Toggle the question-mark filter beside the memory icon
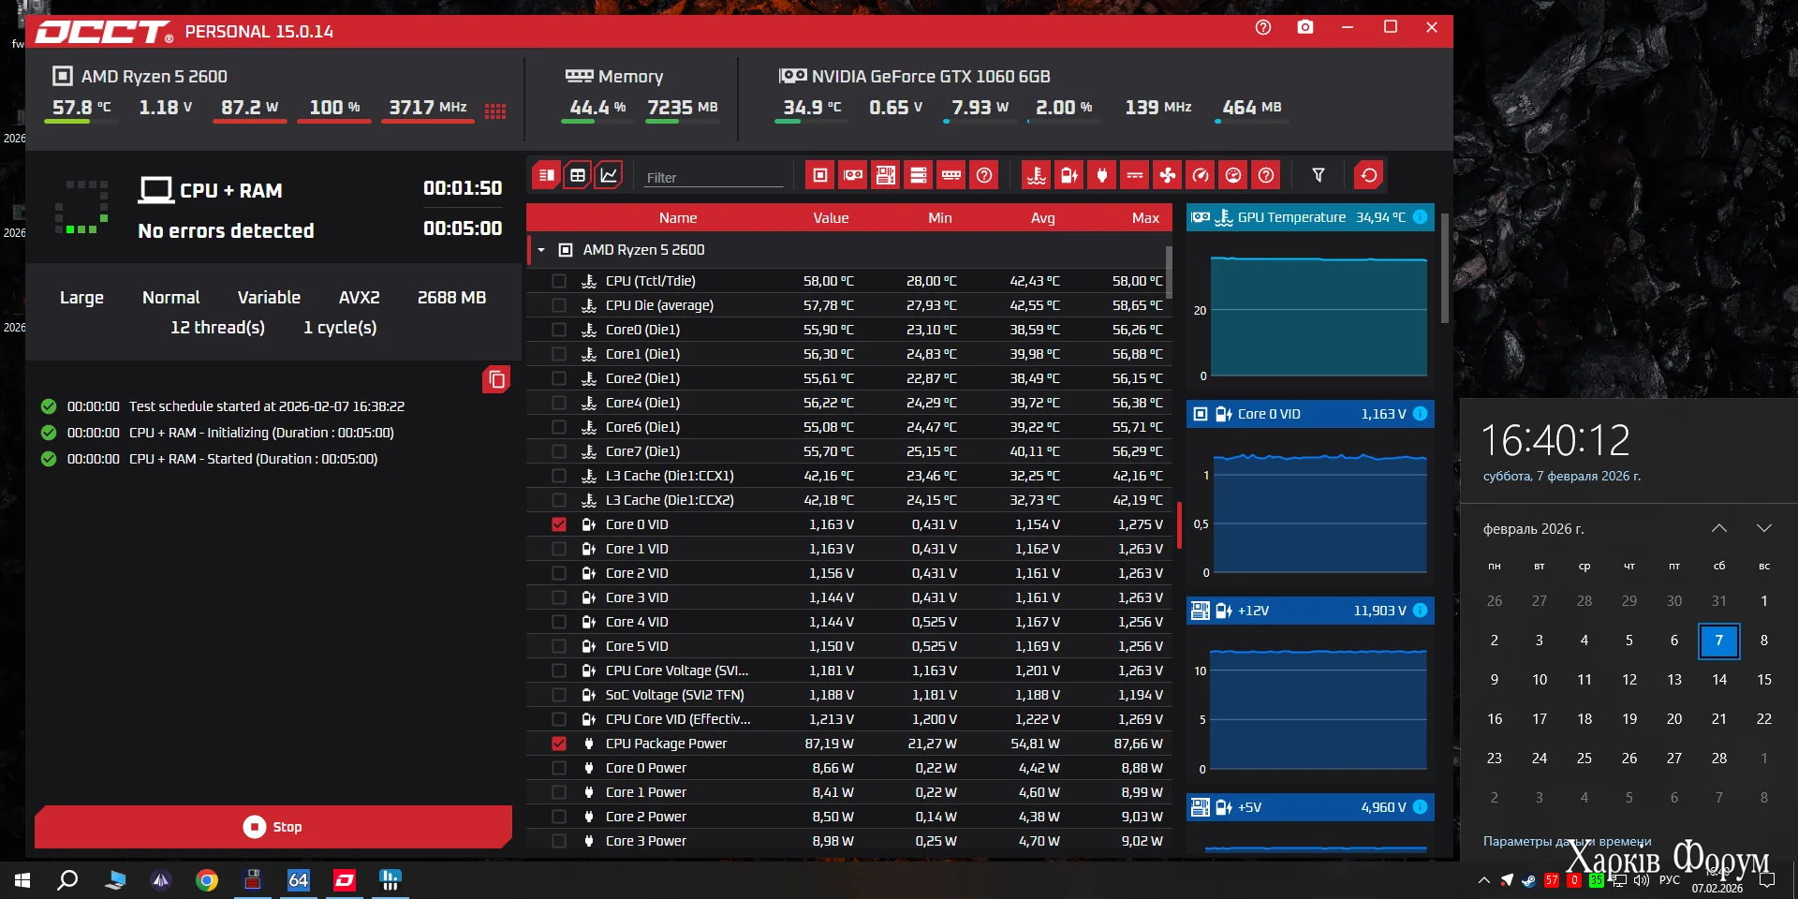The image size is (1798, 899). pyautogui.click(x=984, y=175)
